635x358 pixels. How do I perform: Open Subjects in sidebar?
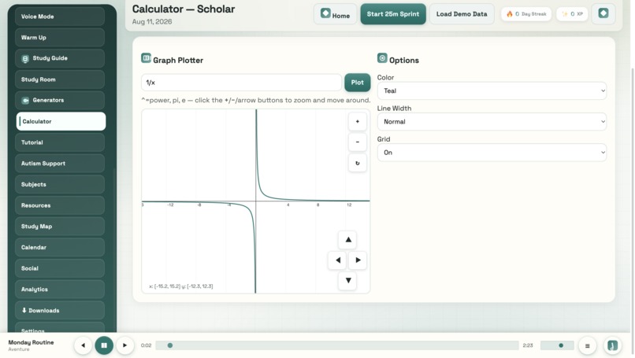click(60, 184)
